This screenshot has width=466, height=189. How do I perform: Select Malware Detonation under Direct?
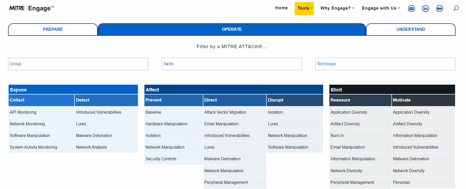222,159
